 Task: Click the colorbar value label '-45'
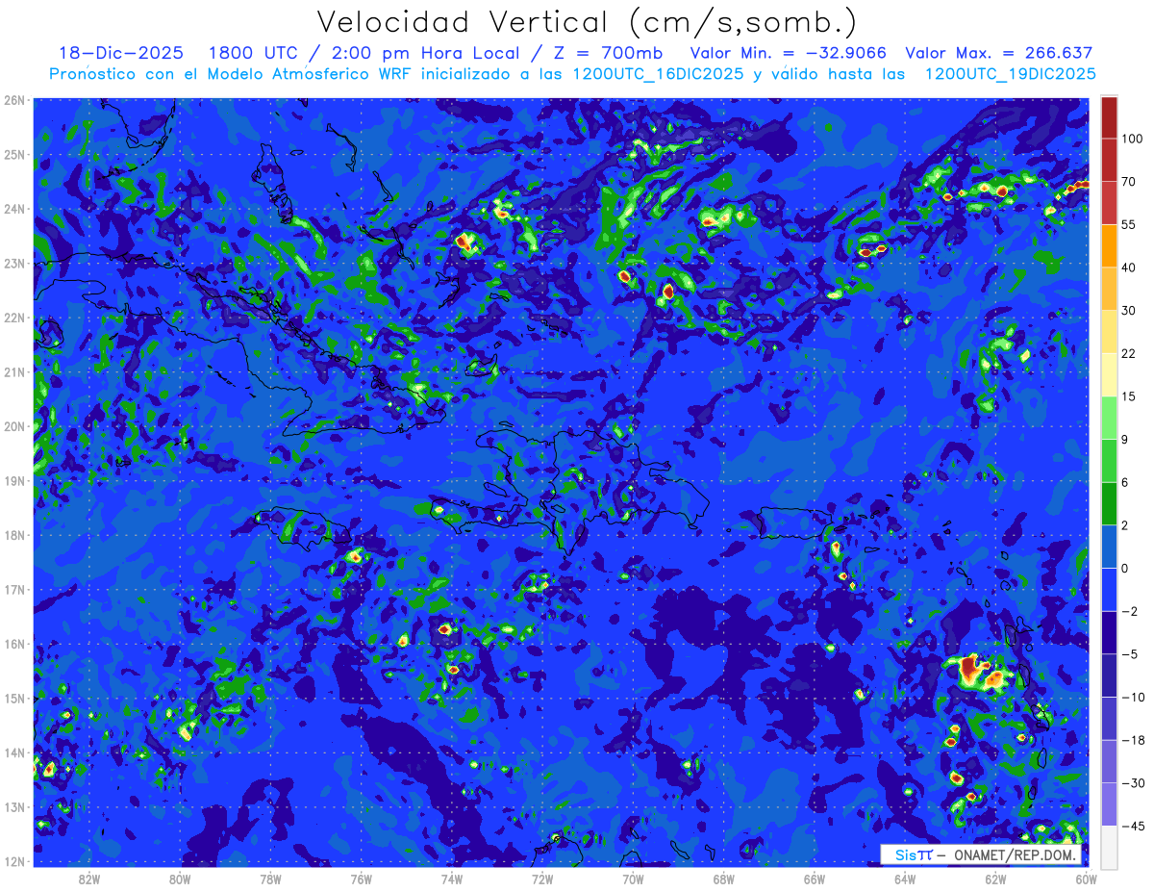pyautogui.click(x=1132, y=826)
